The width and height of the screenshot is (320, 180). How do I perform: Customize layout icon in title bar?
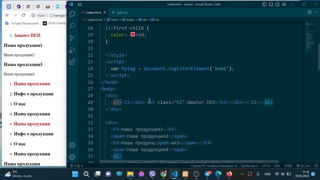284,4
